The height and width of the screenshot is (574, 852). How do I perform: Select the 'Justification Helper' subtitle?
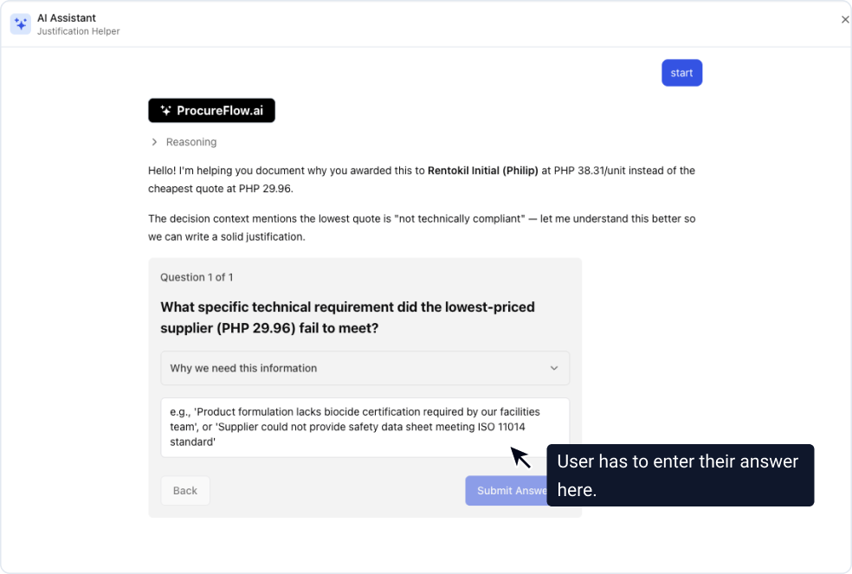tap(78, 30)
